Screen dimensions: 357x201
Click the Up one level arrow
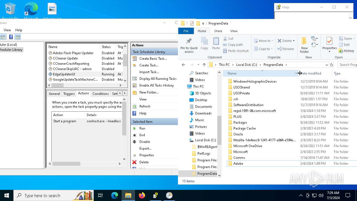(x=204, y=65)
